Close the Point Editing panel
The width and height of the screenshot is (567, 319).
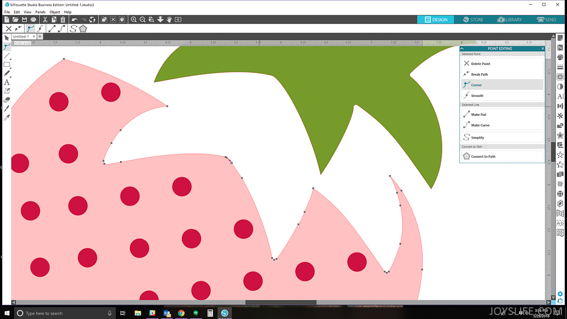point(542,48)
